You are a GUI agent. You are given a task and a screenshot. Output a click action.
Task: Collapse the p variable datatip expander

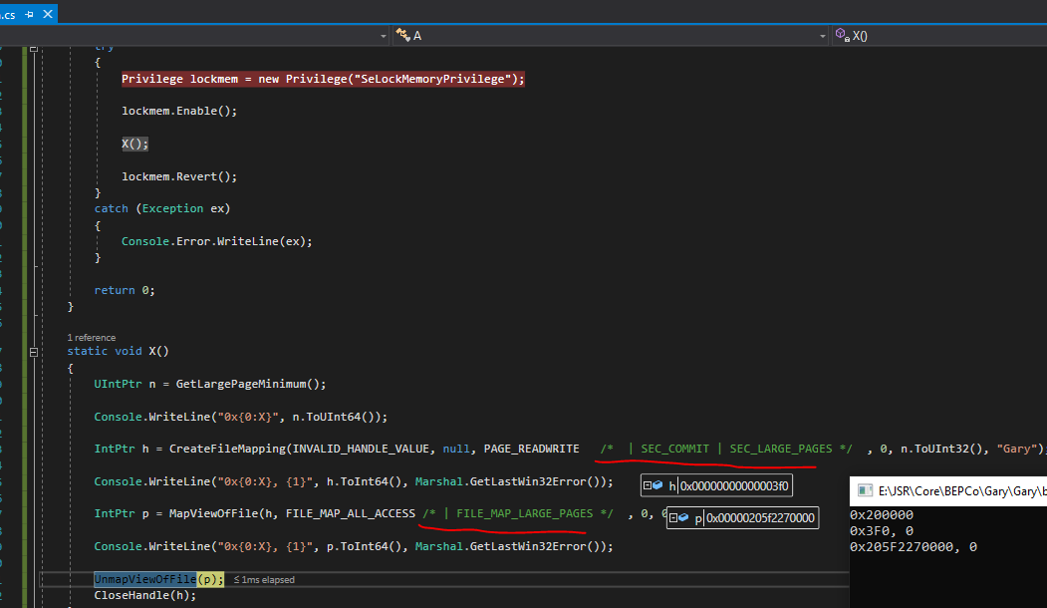pos(673,518)
